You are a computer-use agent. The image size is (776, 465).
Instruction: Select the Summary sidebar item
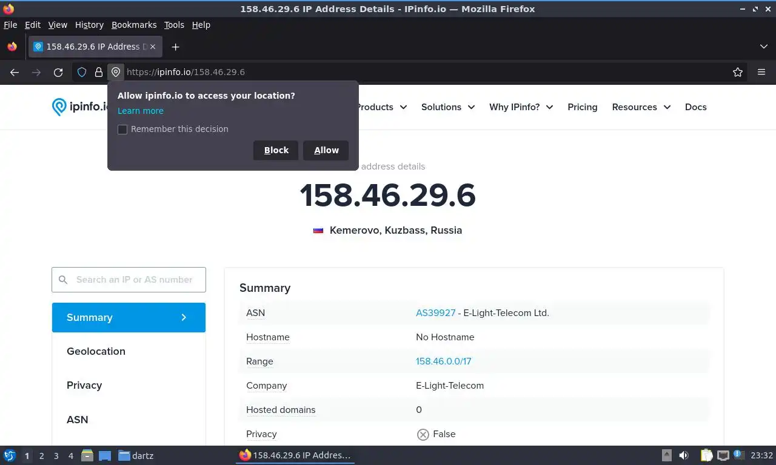click(x=129, y=318)
